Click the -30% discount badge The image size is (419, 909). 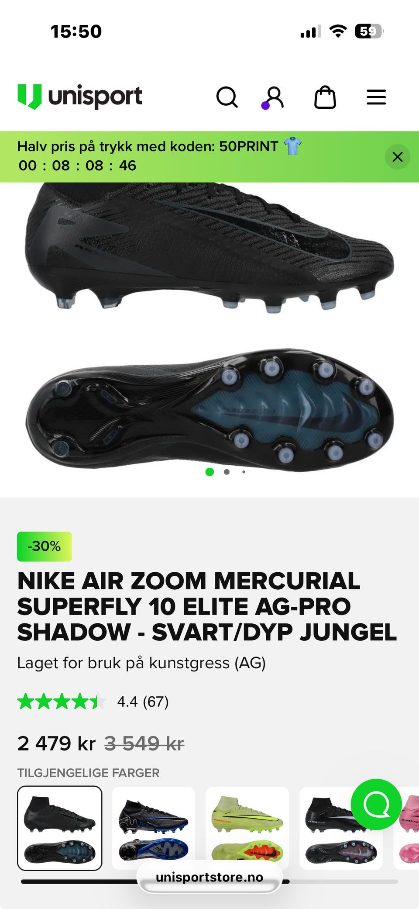45,546
